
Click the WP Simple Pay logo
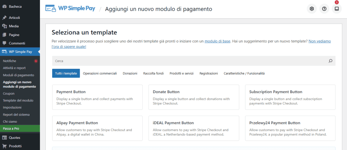(70, 8)
